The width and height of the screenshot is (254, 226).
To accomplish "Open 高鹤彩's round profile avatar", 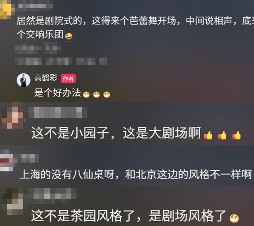I will point(24,80).
